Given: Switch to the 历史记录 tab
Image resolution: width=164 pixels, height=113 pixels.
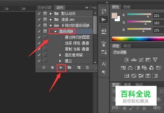Looking at the screenshot, I should [x=45, y=7].
